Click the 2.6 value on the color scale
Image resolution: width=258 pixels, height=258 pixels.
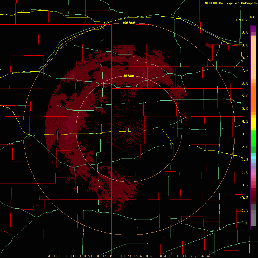(245, 147)
